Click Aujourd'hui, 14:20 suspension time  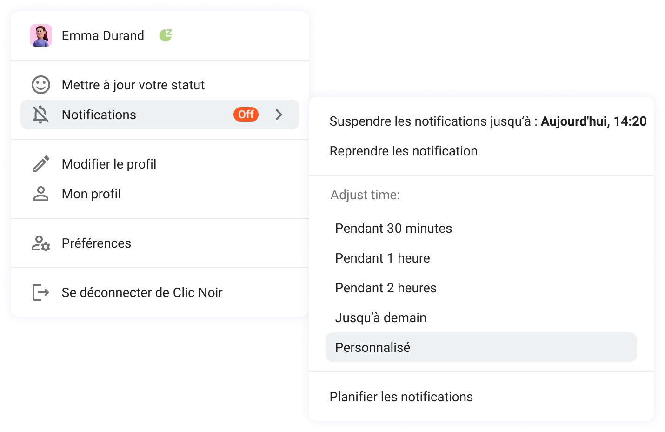(x=594, y=121)
